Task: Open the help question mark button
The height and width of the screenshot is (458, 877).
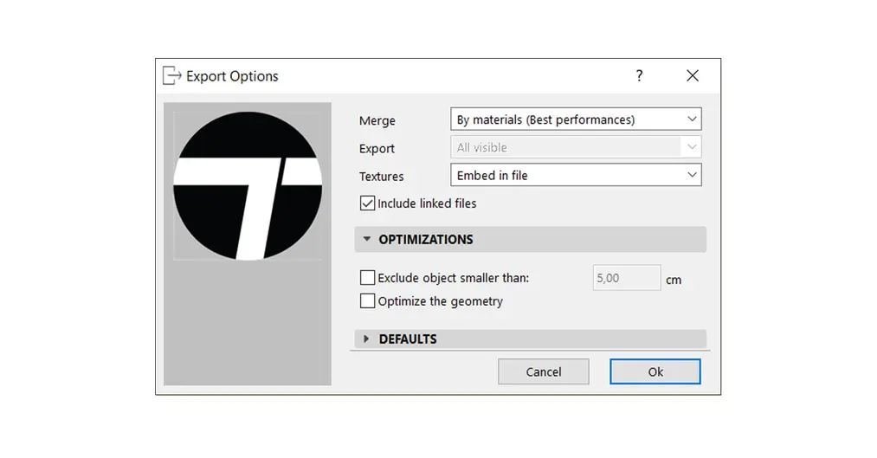Action: [x=639, y=75]
